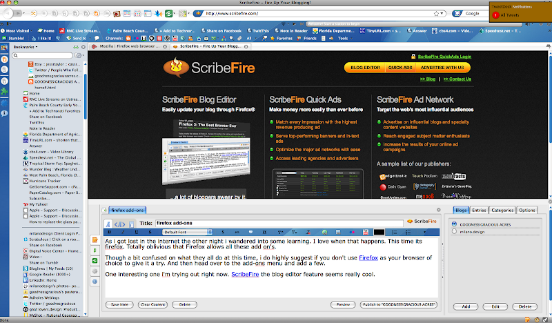
Task: Click the 'I like it!' thumbs-up button
Action: click(x=42, y=38)
